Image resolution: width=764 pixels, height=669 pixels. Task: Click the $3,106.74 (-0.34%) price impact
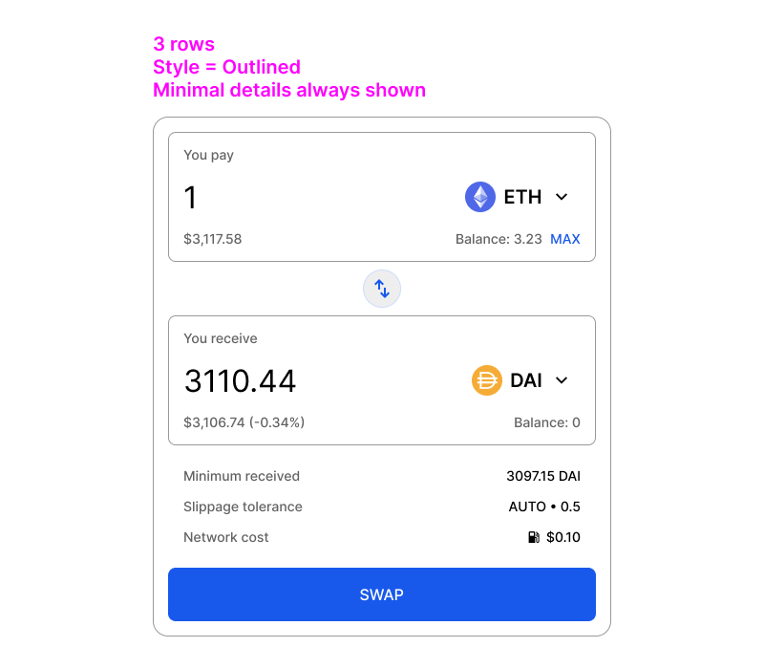244,422
